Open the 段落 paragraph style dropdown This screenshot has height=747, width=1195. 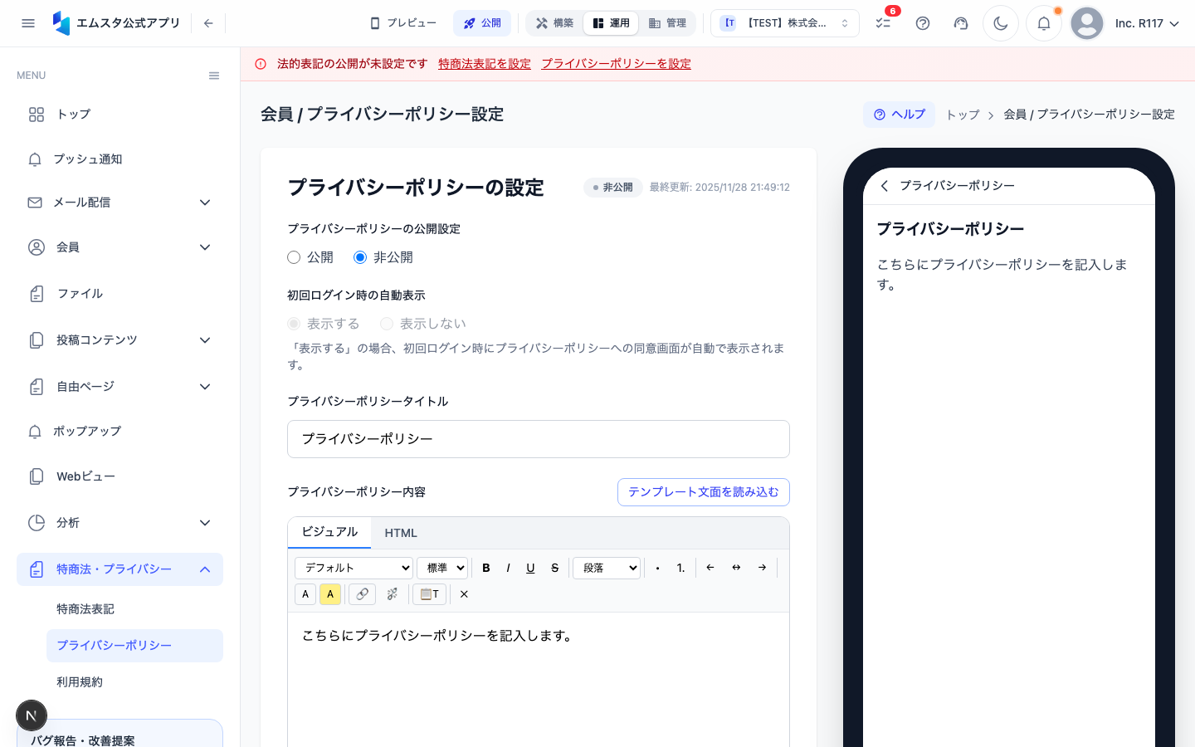tap(606, 568)
